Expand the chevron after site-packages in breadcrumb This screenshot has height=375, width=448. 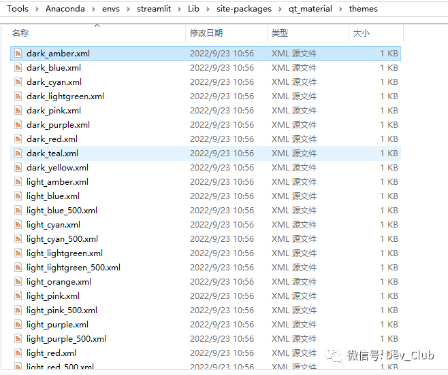point(280,9)
